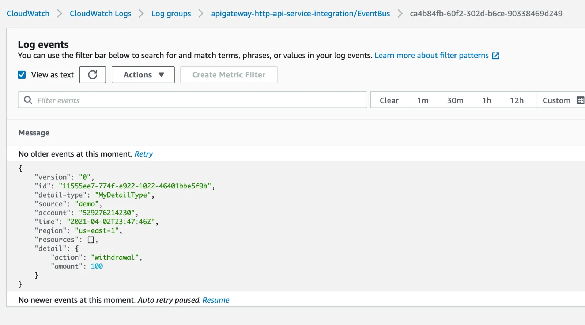Screen dimensions: 585x325
Task: Click the "version" value "0"
Action: (x=84, y=177)
